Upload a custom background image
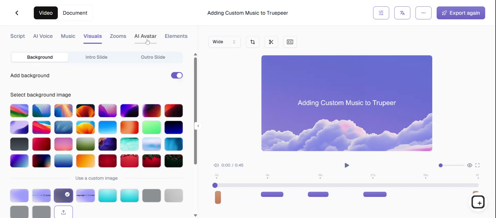 [64, 212]
